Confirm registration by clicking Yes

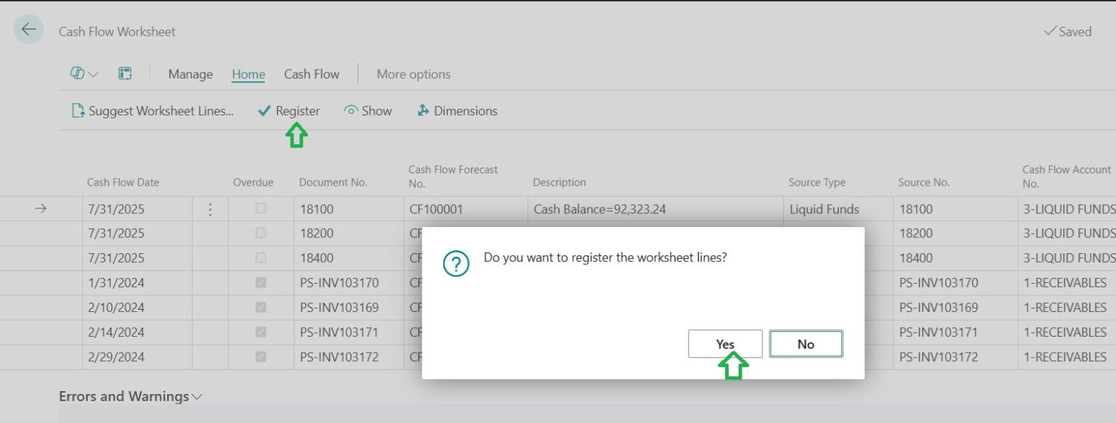click(x=724, y=343)
